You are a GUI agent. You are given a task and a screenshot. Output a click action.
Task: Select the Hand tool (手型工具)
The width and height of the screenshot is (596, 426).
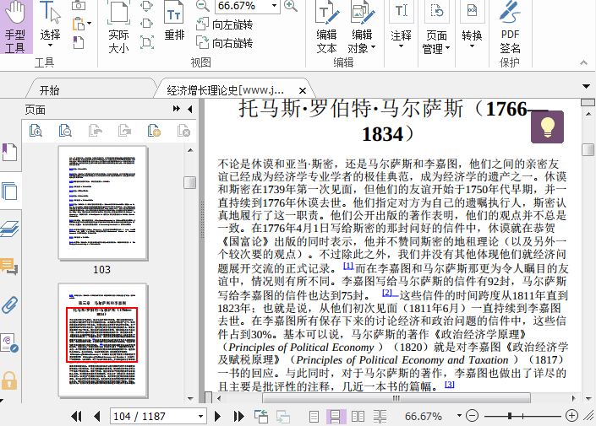[16, 26]
